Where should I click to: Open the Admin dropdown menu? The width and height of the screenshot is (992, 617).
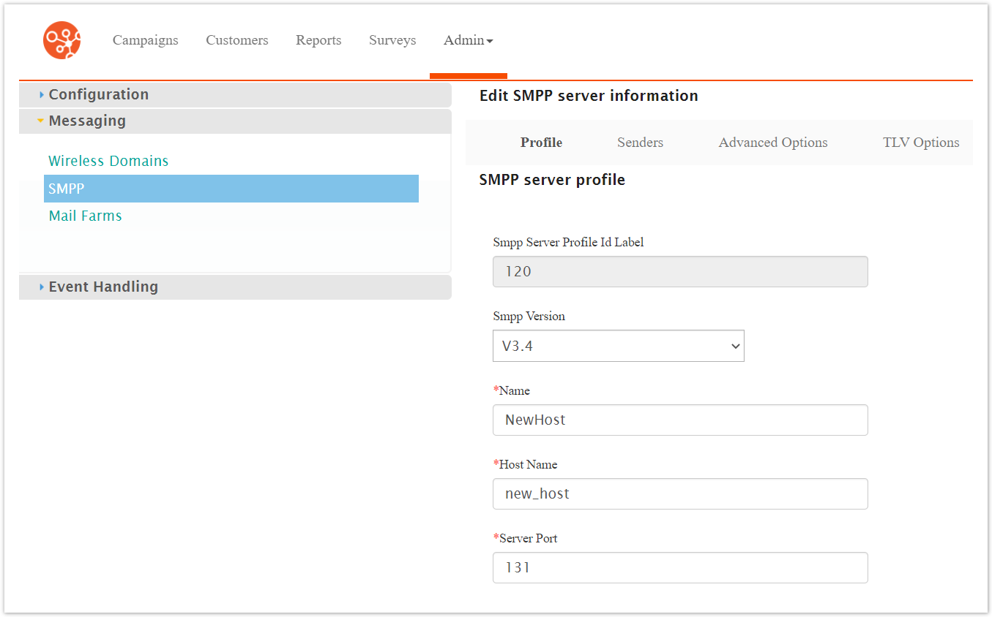click(468, 40)
